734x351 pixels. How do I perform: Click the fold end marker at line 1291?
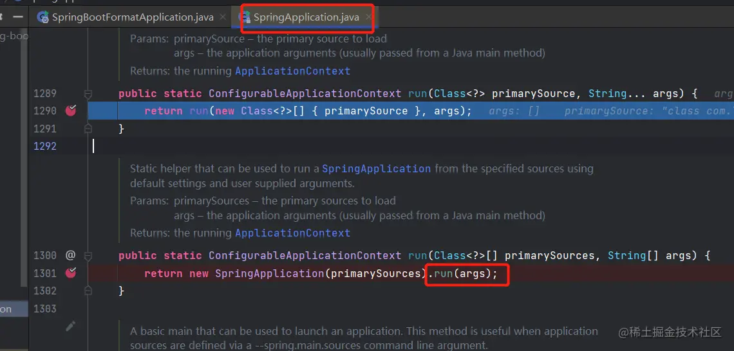88,129
